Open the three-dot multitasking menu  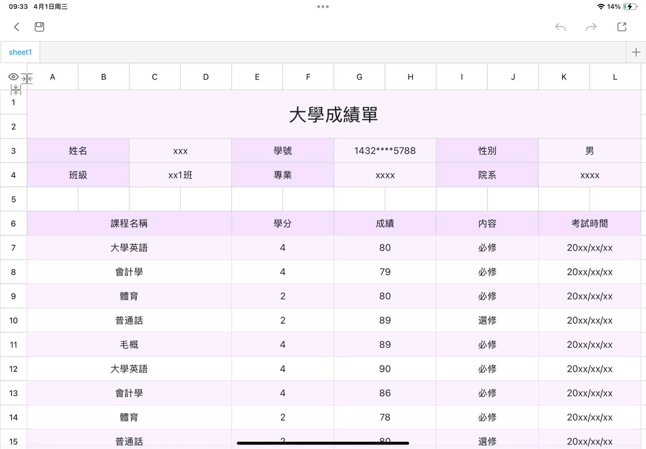click(x=323, y=7)
